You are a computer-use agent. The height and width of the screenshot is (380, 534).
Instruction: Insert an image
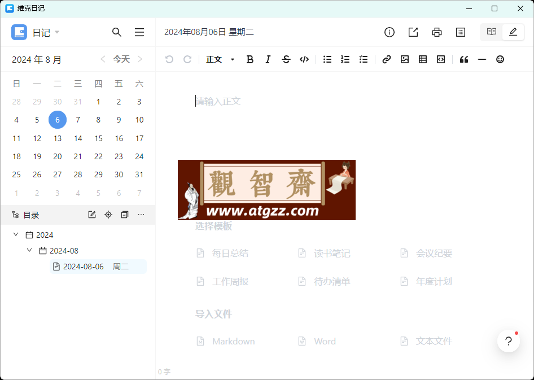pyautogui.click(x=405, y=60)
